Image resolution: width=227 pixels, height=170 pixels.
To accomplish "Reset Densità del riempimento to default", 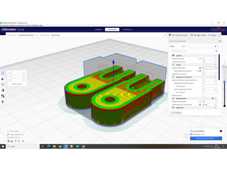I will (x=200, y=102).
